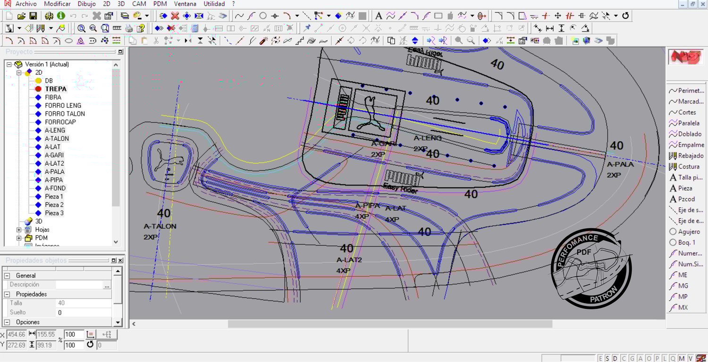The image size is (708, 362).
Task: Click the staircase step tool icon
Action: pos(299,41)
